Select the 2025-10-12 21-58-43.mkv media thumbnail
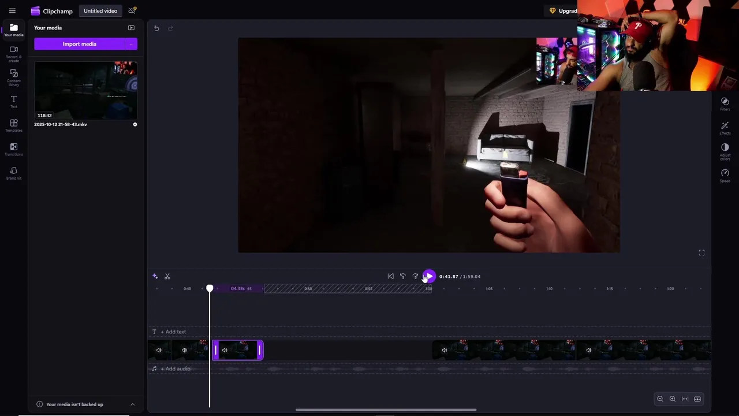The image size is (739, 416). click(x=85, y=90)
